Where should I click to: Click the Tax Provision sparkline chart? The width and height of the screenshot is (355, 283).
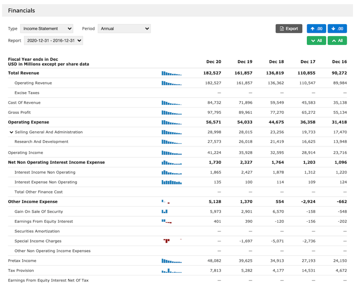tap(171, 271)
